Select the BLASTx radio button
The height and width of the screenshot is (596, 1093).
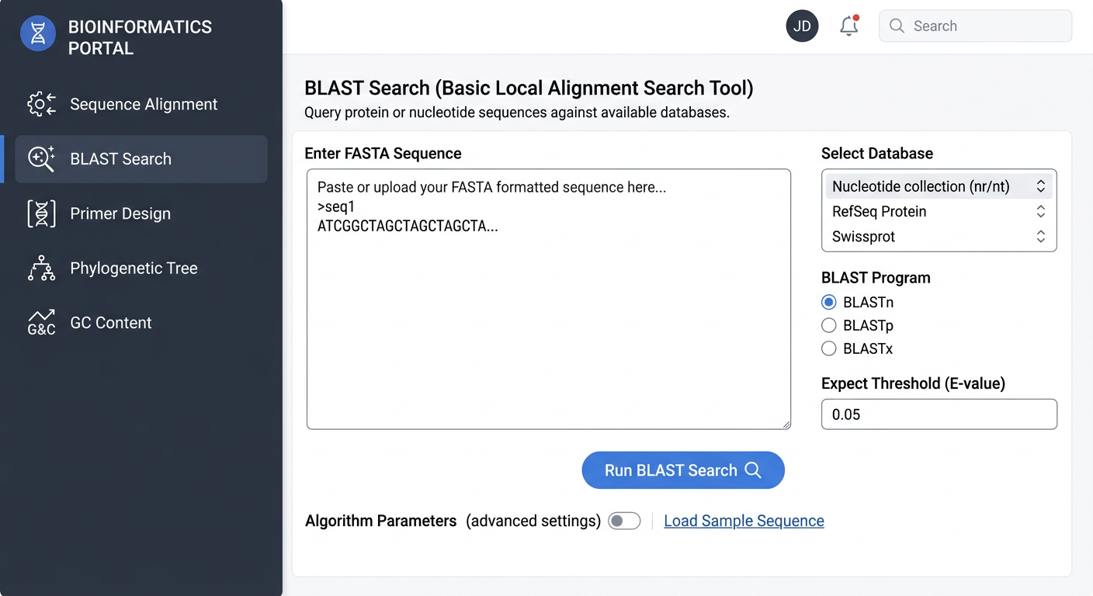pos(828,349)
